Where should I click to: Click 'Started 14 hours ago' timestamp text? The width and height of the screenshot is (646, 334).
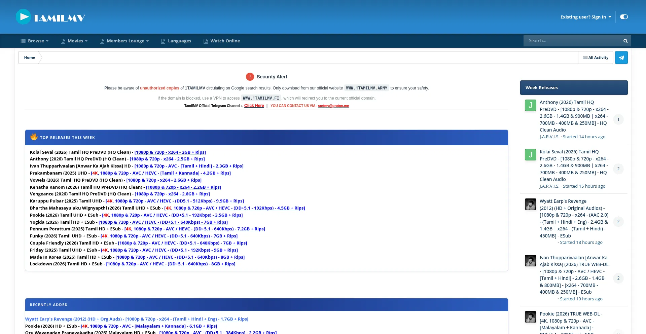pos(584,137)
